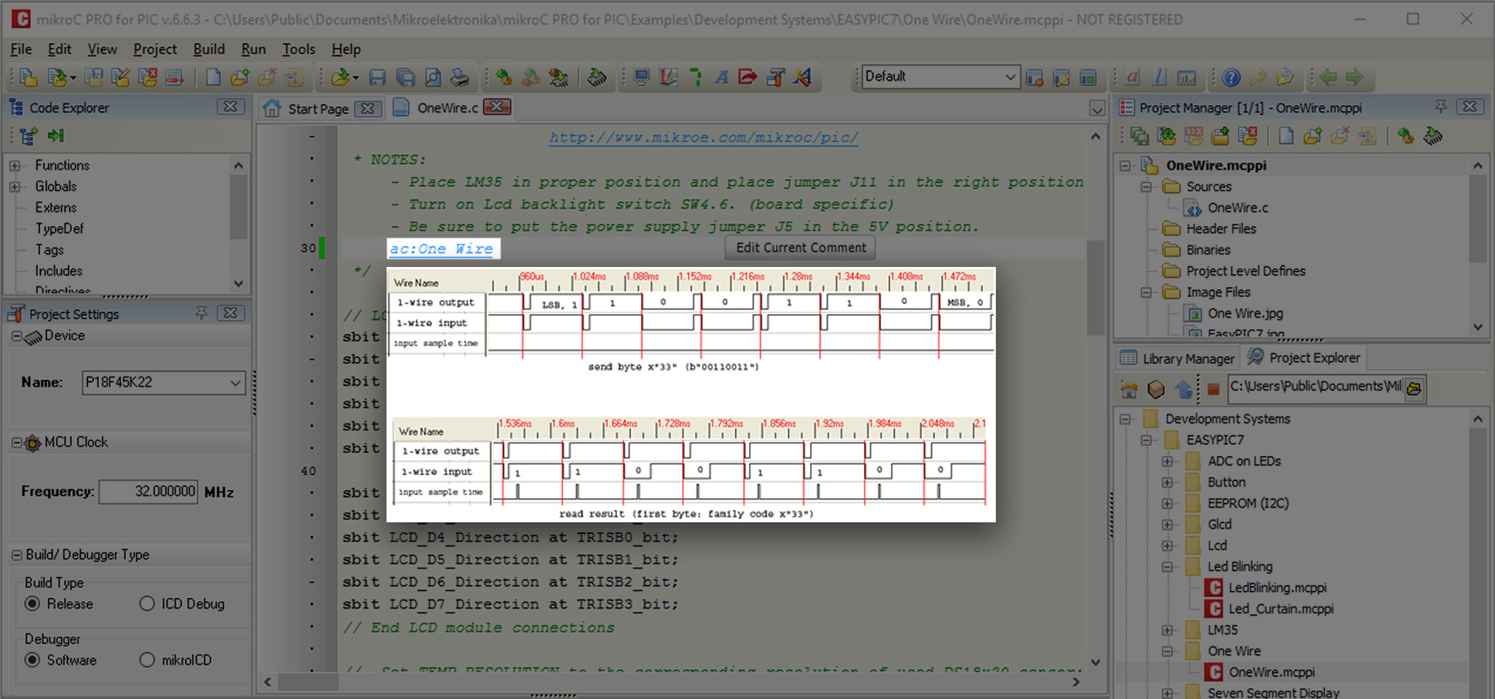Click the monitor icon in main toolbar
The width and height of the screenshot is (1495, 699).
(641, 77)
